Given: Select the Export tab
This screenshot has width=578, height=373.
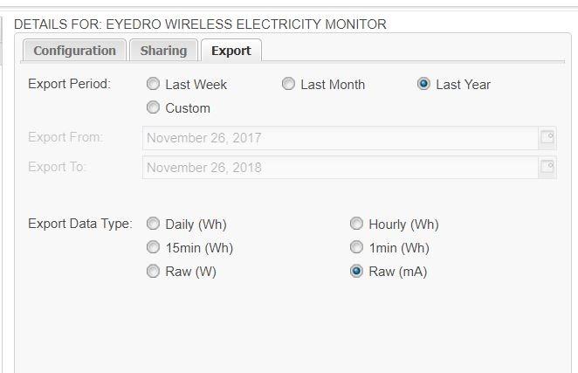Looking at the screenshot, I should (231, 51).
